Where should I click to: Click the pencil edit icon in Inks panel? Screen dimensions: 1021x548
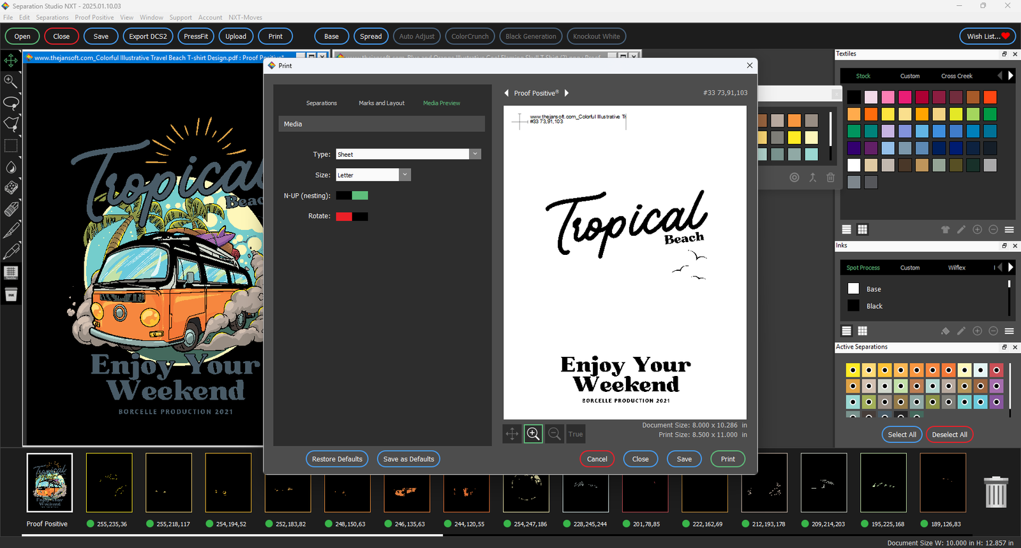pos(961,331)
